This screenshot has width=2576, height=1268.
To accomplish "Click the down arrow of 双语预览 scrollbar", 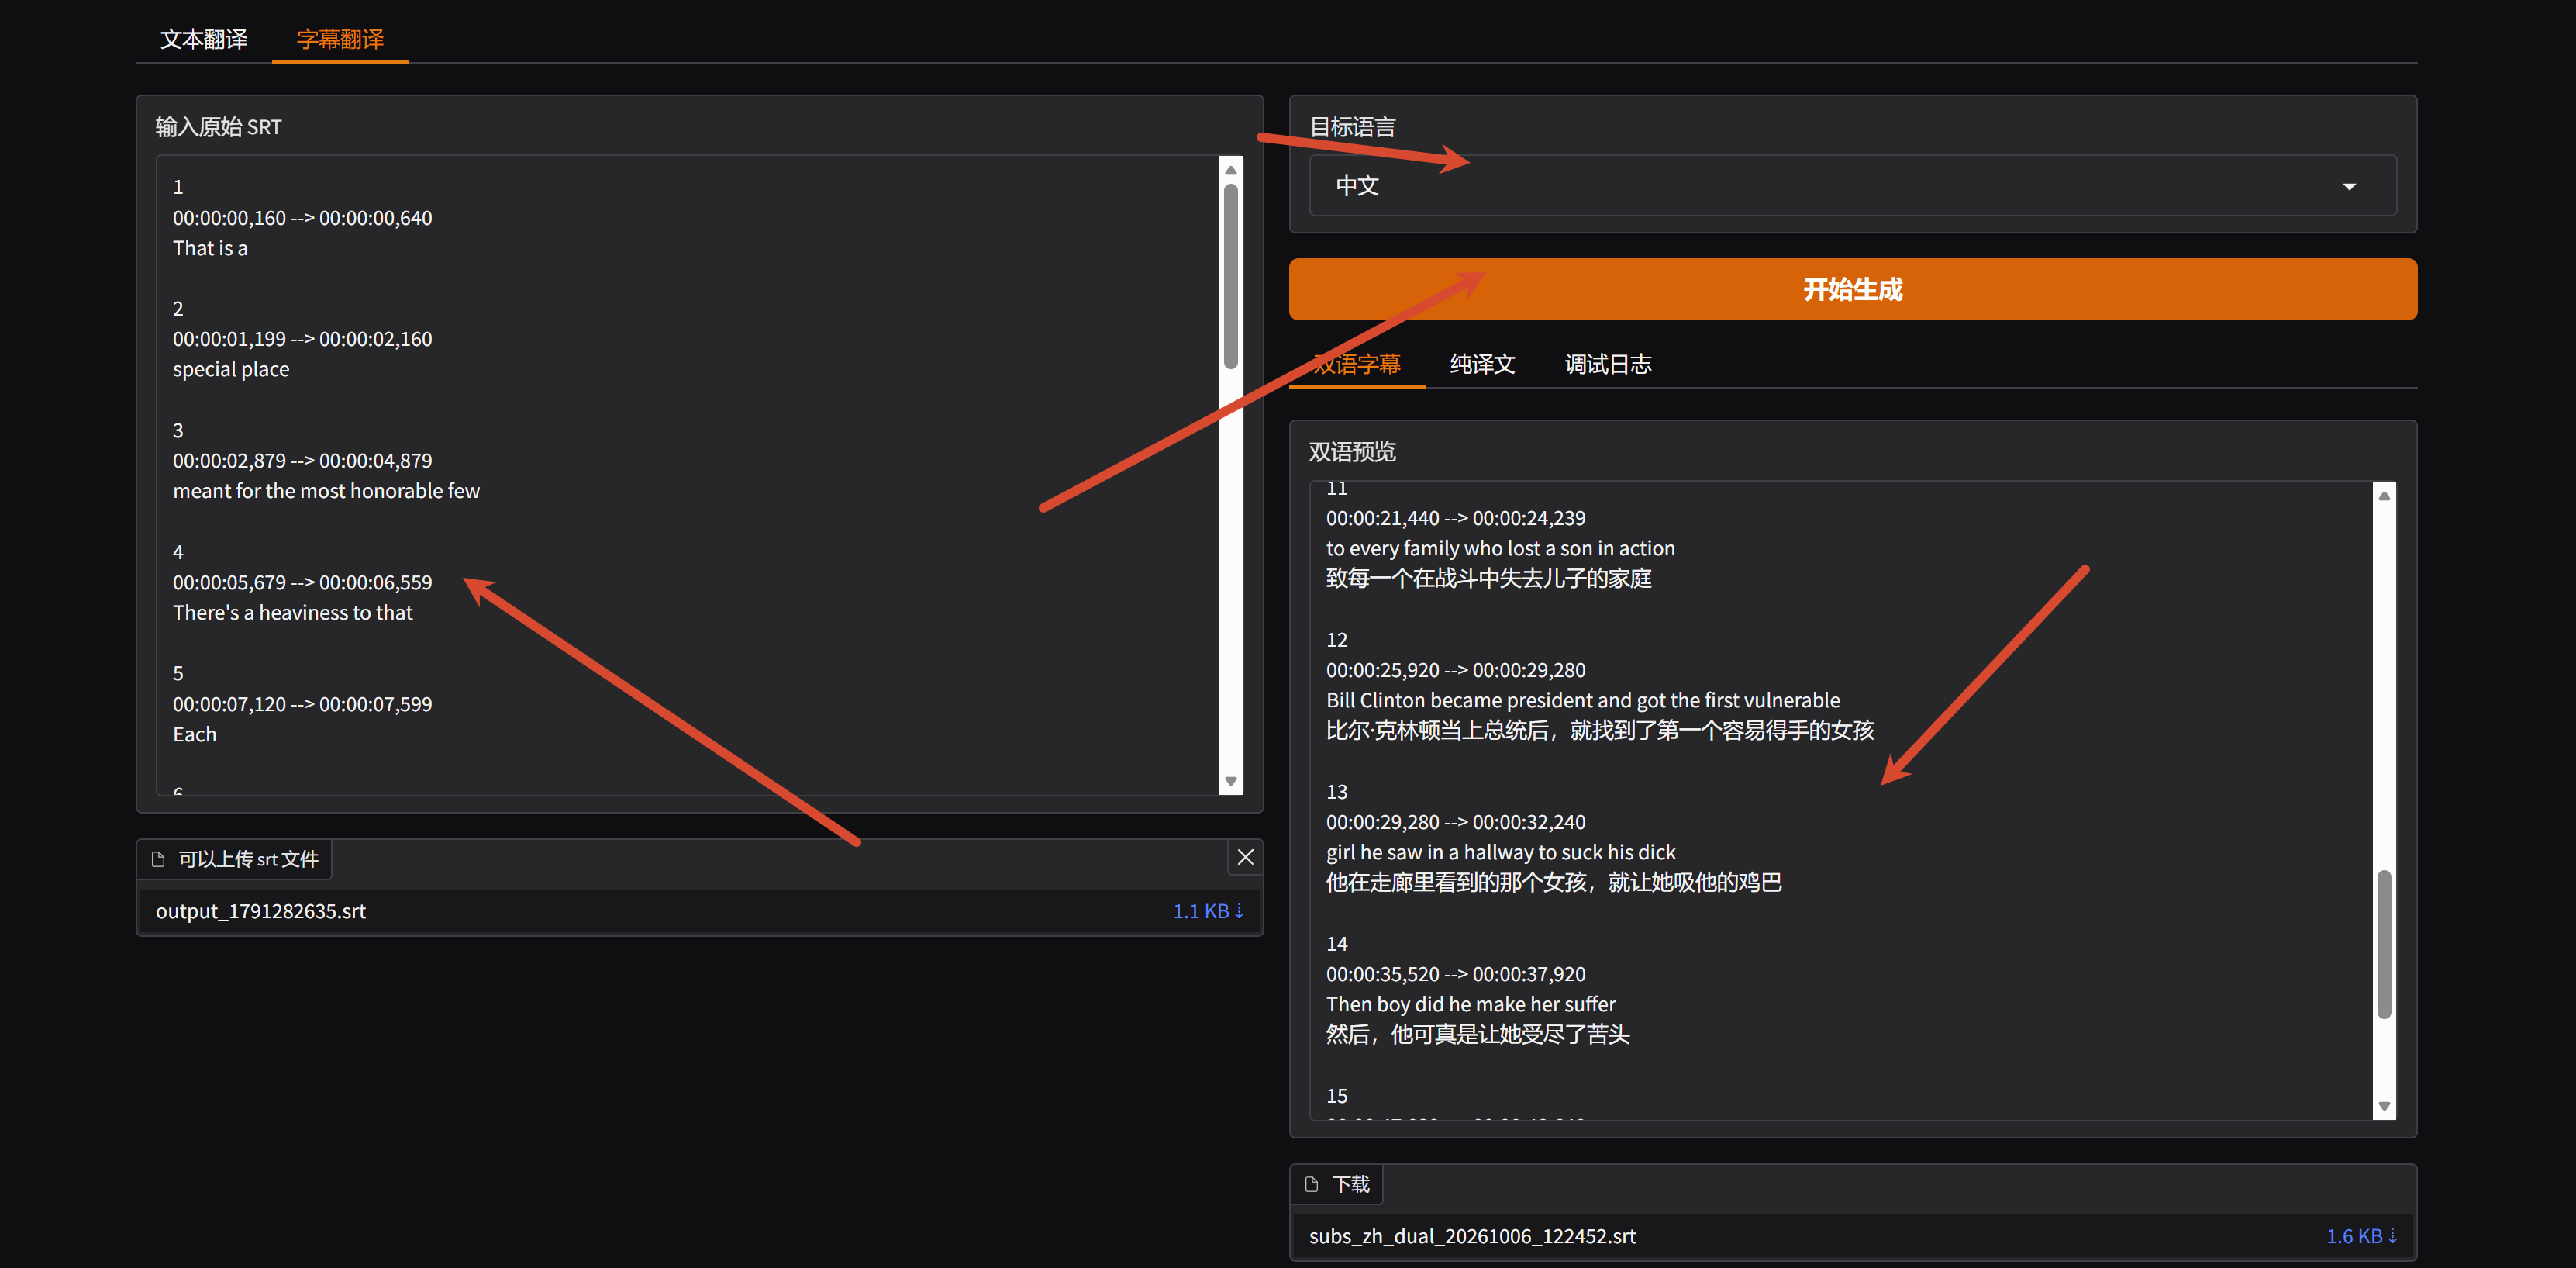I will [x=2384, y=1106].
